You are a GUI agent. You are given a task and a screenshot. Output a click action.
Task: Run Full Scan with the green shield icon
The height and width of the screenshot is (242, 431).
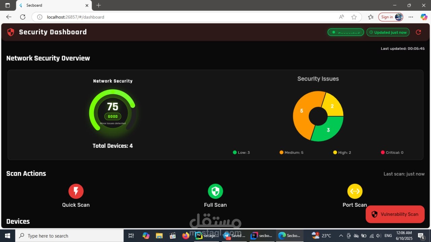coord(215,191)
